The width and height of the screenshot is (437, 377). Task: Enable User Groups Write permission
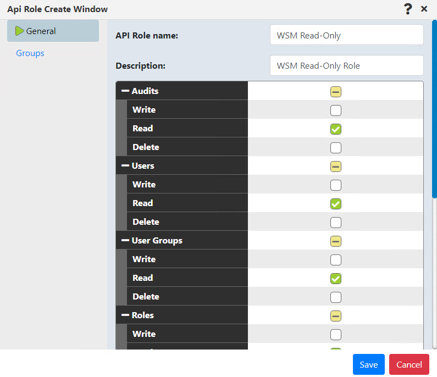335,260
